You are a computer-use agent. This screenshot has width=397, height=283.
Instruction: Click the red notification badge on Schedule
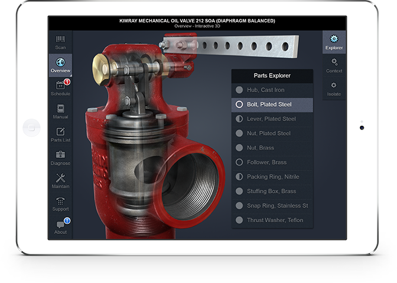tap(67, 82)
